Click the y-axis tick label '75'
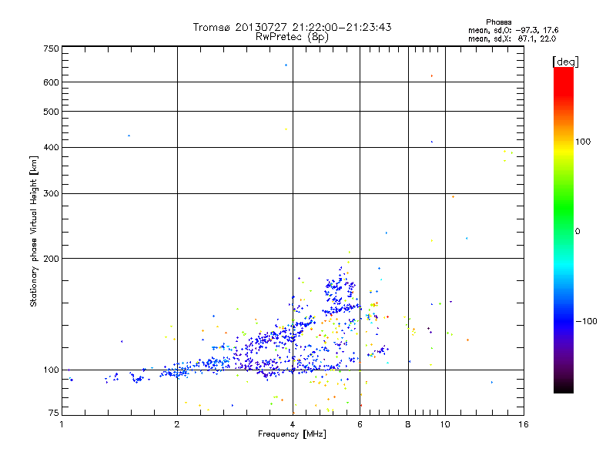Viewport: 616px width, 462px height. 54,413
